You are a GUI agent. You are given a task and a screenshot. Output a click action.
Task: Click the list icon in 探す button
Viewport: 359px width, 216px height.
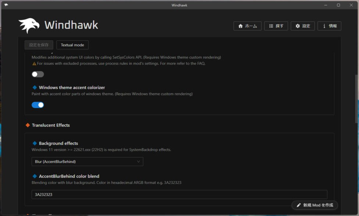point(271,26)
